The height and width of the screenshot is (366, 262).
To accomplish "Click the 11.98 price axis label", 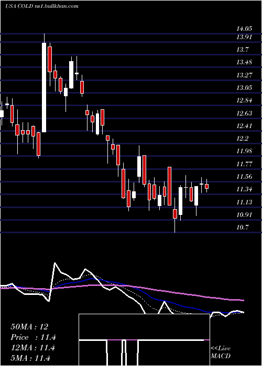I will tap(244, 151).
